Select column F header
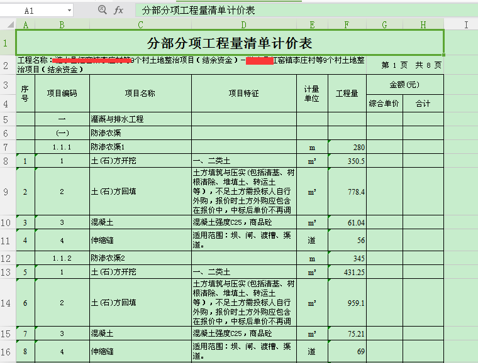 [347, 25]
